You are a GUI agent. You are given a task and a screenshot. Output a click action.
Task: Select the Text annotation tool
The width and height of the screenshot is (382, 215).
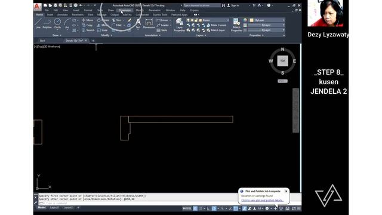pyautogui.click(x=138, y=24)
